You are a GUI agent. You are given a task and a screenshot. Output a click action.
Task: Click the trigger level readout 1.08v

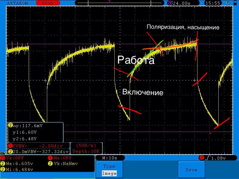(218, 158)
